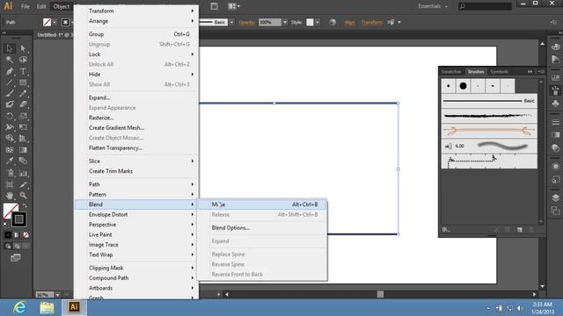Open File Explorer from taskbar
563x316 pixels.
pos(47,307)
